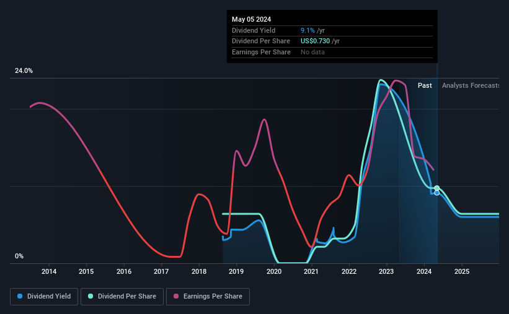
Task: Click the blue Dividend Yield data point marker
Action: click(437, 193)
